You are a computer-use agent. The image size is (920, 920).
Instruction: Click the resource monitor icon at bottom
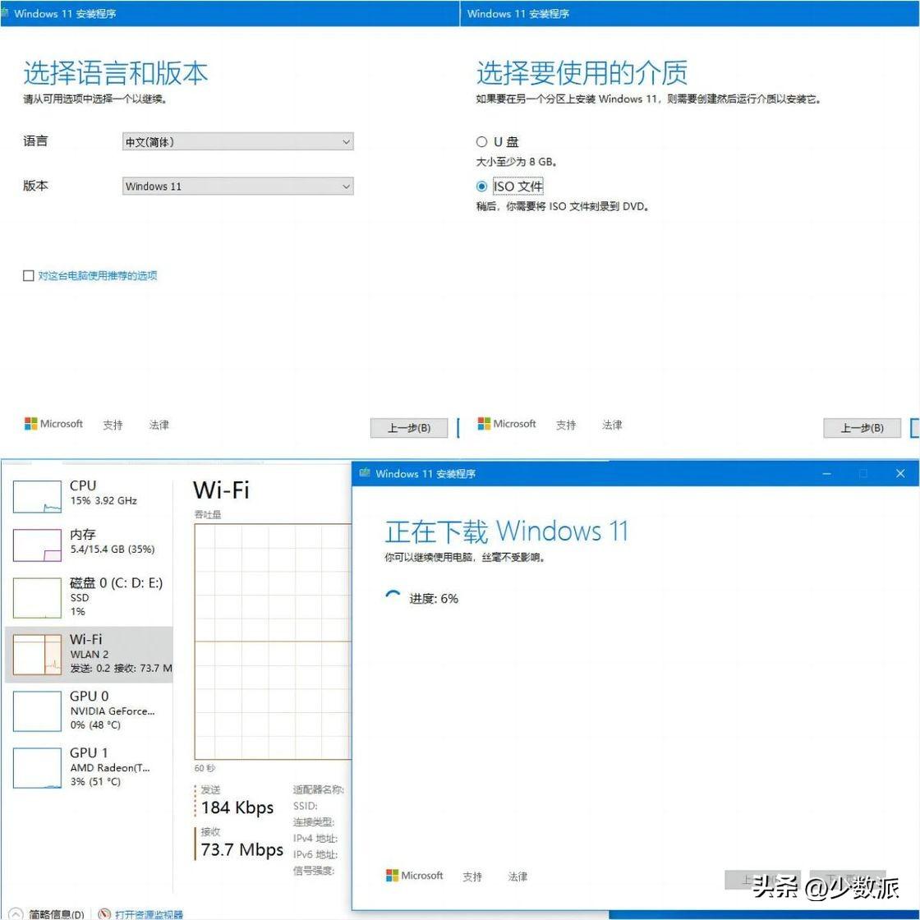104,913
